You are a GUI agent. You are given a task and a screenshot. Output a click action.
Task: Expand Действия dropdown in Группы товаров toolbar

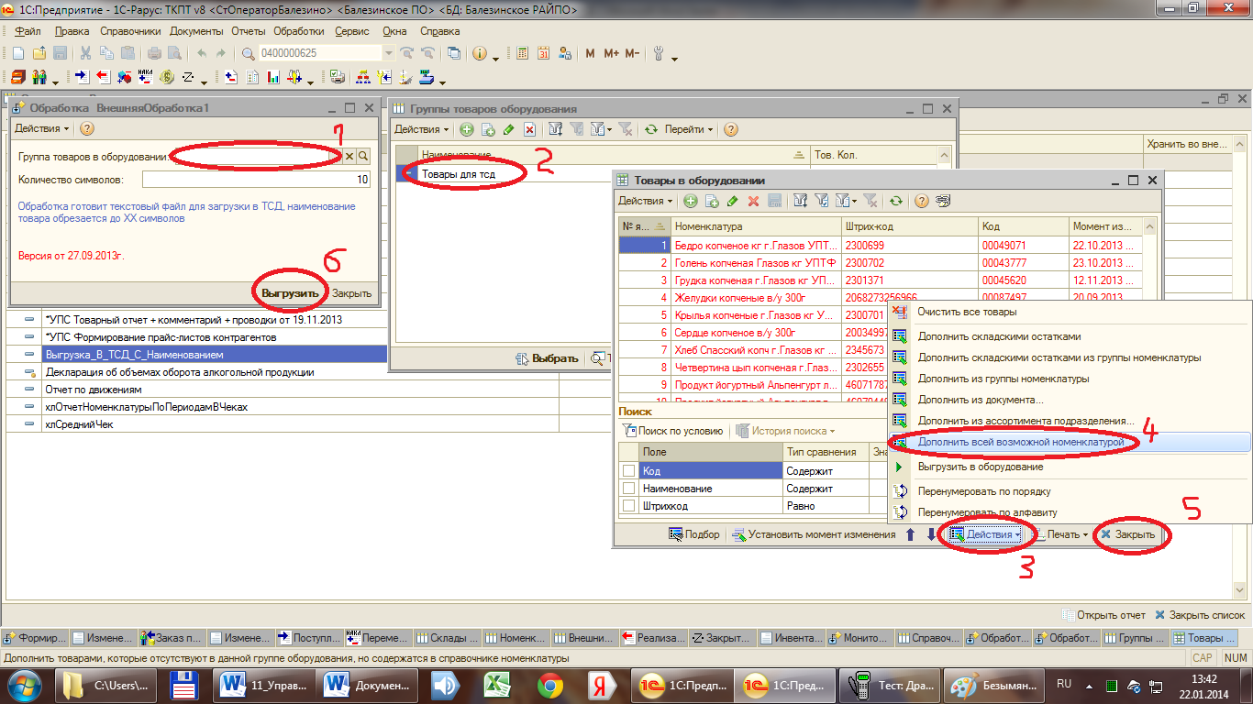pos(422,129)
